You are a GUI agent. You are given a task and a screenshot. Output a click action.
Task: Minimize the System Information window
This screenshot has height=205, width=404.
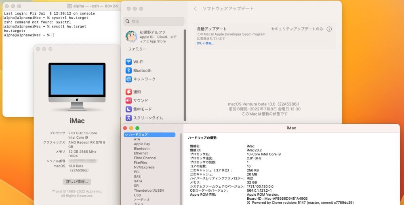[131, 128]
